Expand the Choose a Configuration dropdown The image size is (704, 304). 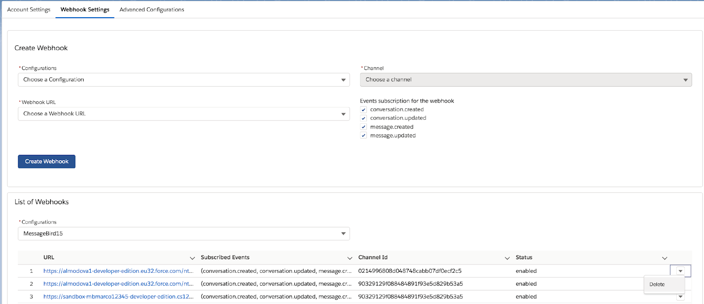coord(183,80)
